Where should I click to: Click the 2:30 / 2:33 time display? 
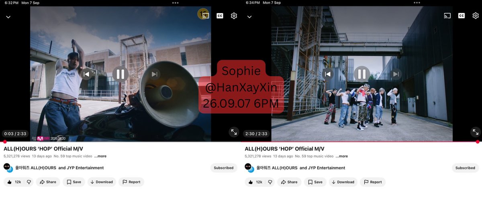click(x=256, y=134)
